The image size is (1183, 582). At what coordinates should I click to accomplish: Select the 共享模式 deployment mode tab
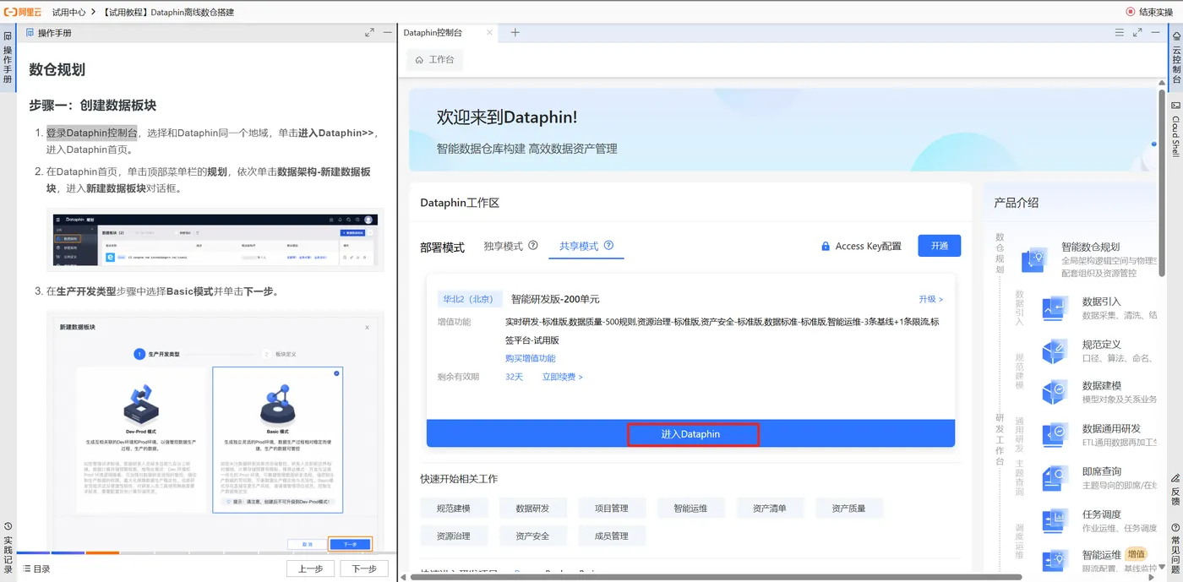pyautogui.click(x=579, y=246)
